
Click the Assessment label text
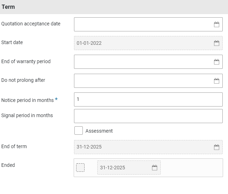coord(99,131)
